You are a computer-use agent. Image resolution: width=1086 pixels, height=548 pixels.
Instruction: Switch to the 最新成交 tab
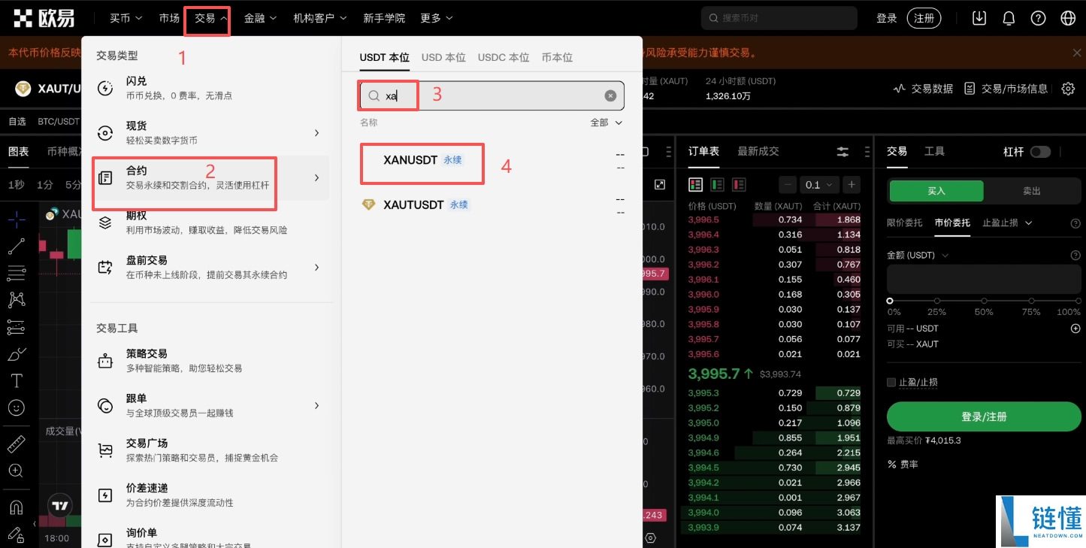[758, 151]
